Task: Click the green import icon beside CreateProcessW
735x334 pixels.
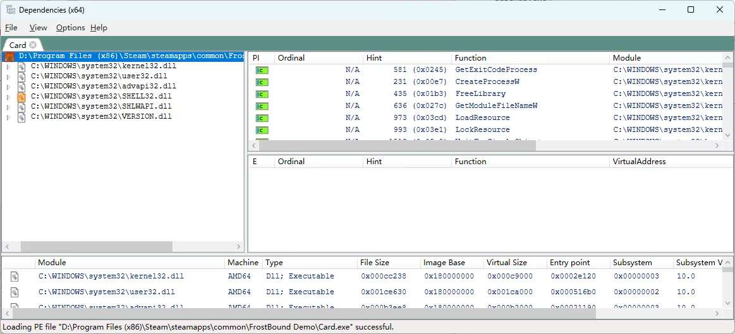Action: tap(262, 82)
